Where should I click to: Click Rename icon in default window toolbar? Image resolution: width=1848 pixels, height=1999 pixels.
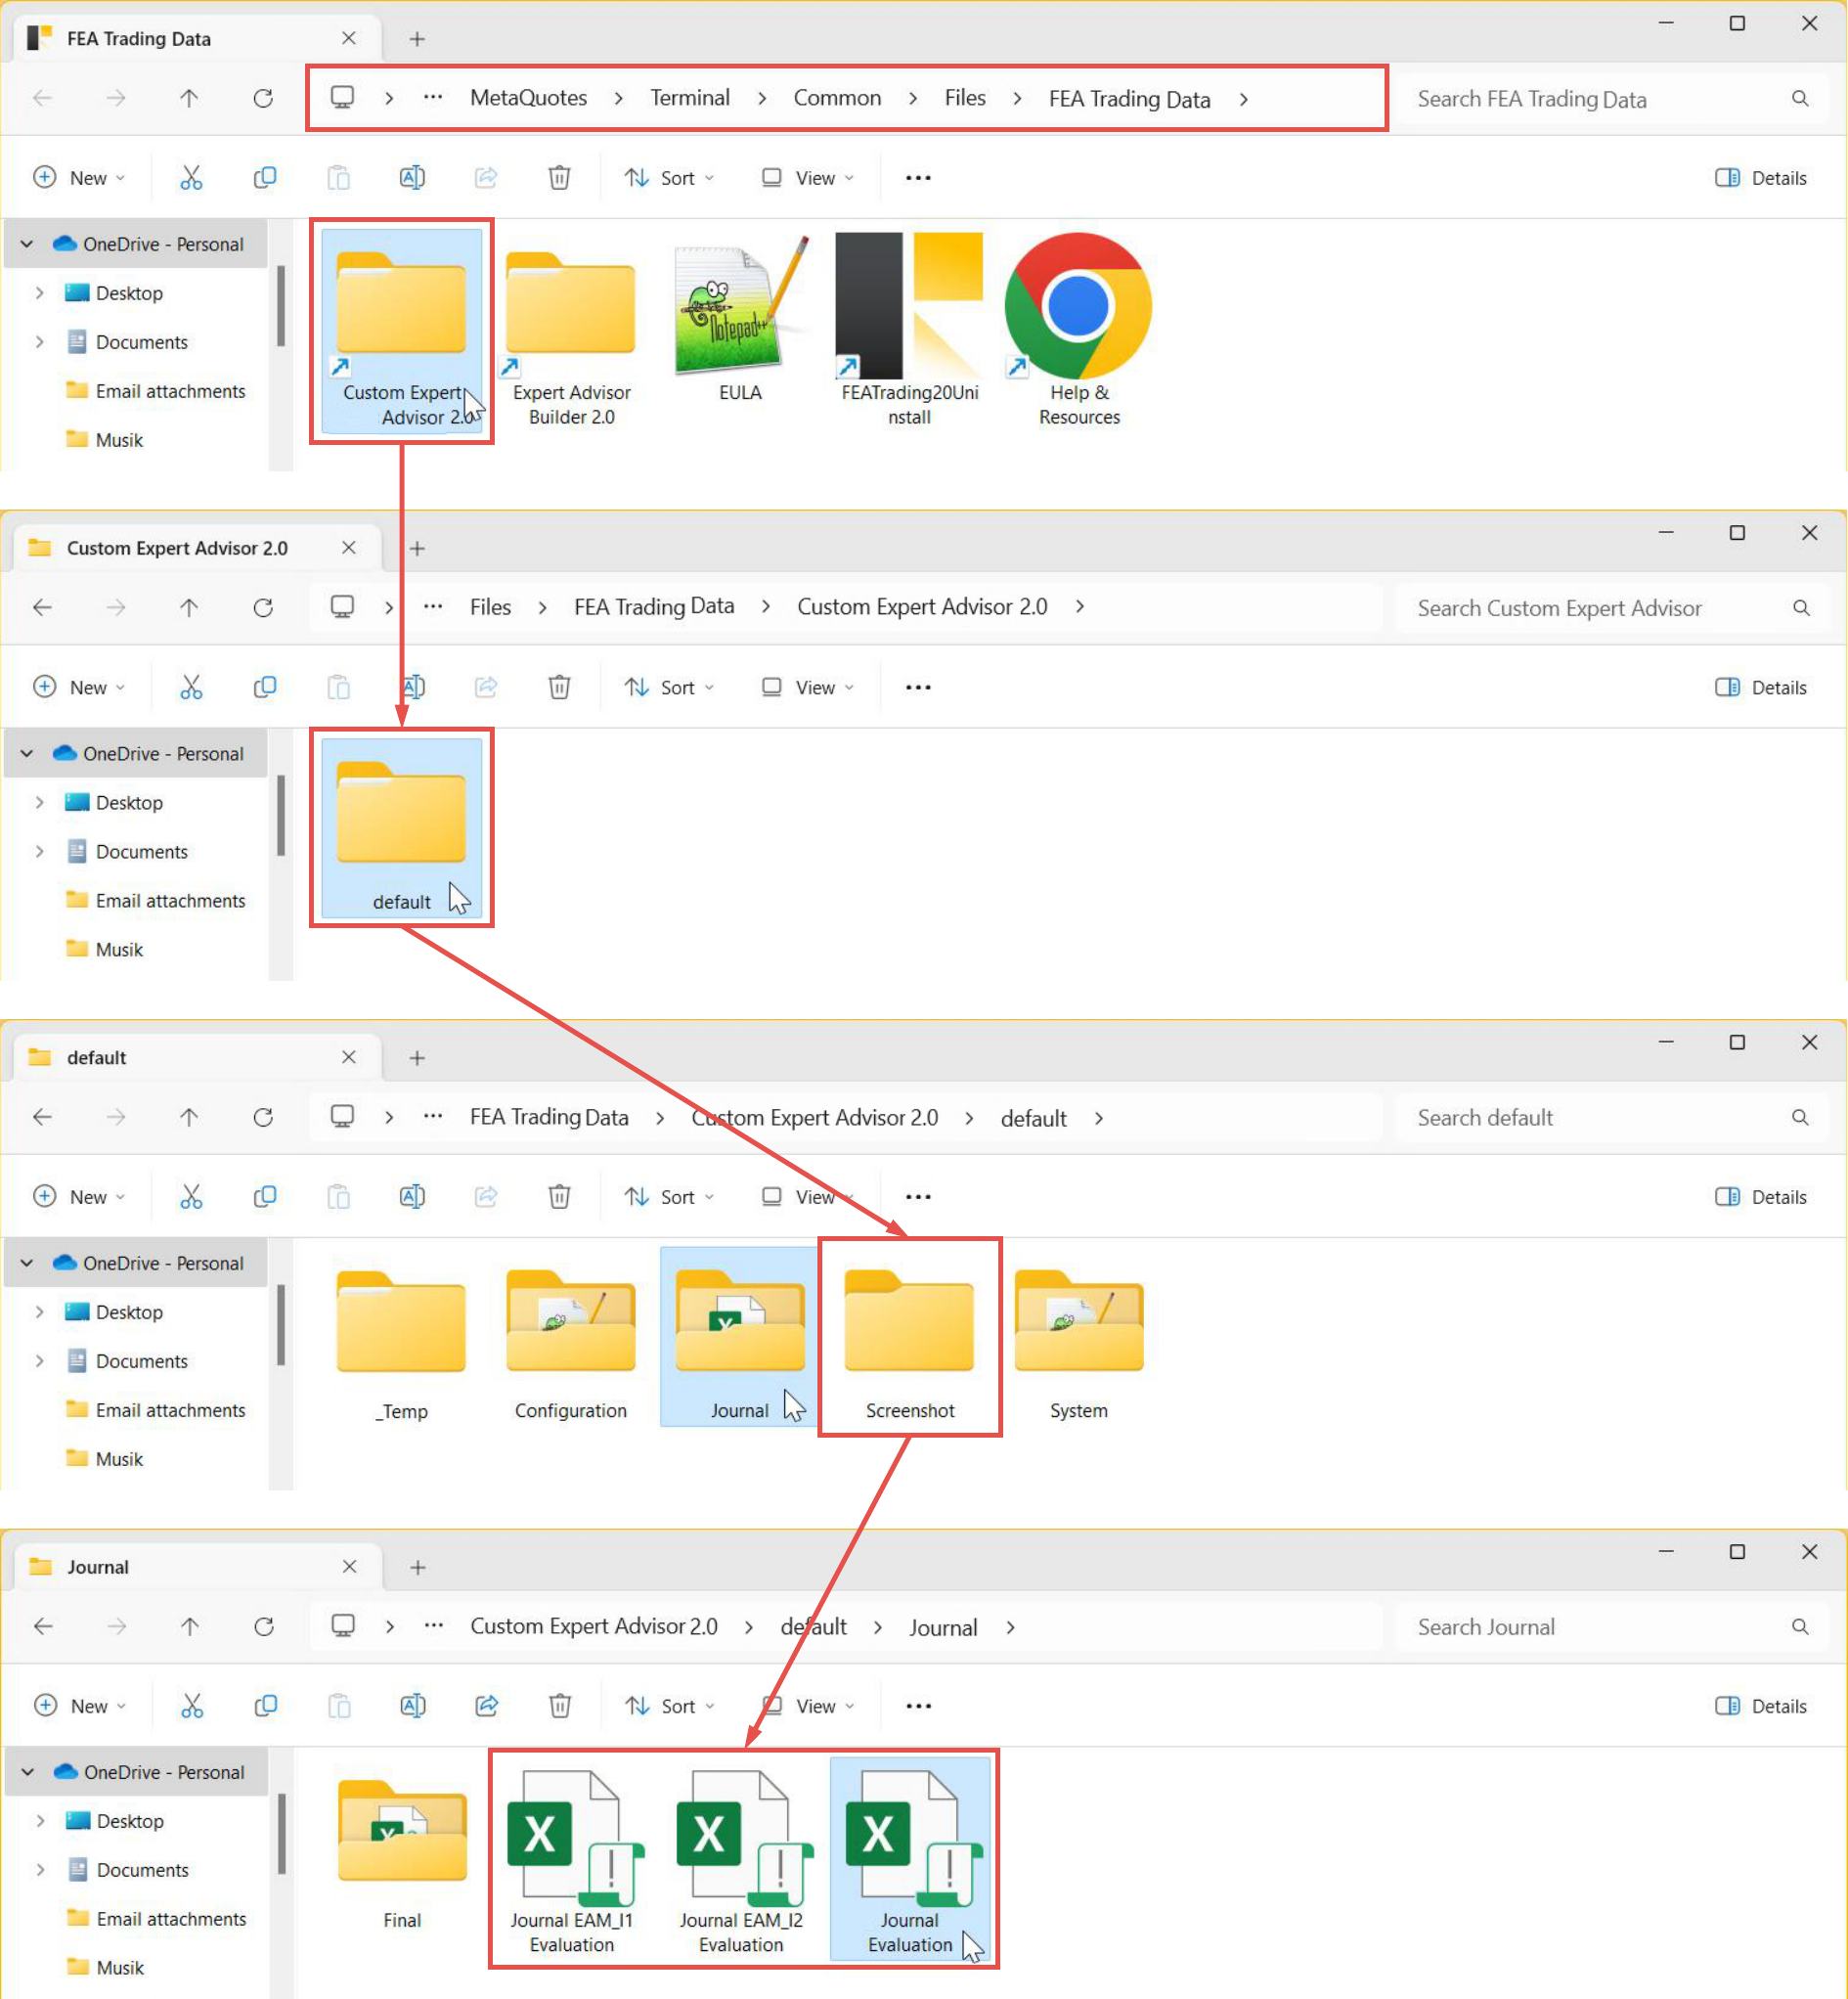[x=412, y=1197]
